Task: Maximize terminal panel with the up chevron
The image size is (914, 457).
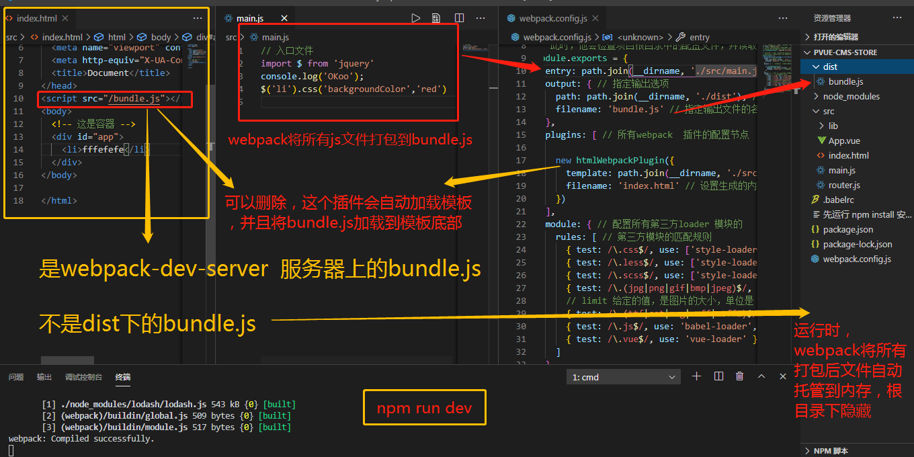Action: (761, 376)
